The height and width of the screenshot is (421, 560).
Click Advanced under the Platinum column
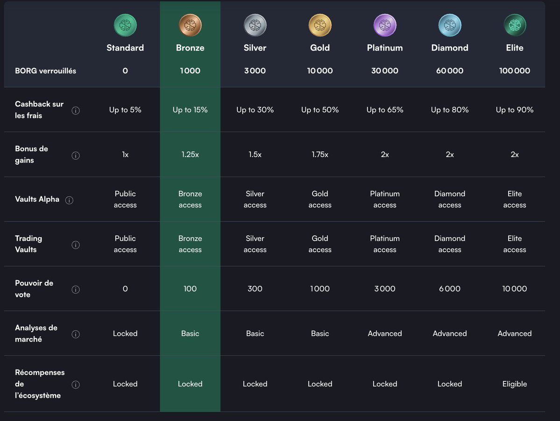pos(385,334)
